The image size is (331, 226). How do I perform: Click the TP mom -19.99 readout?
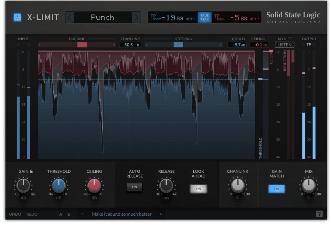pyautogui.click(x=173, y=17)
